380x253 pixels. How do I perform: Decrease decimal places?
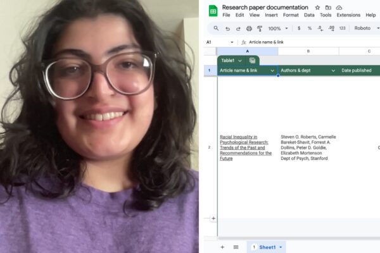[x=320, y=28]
